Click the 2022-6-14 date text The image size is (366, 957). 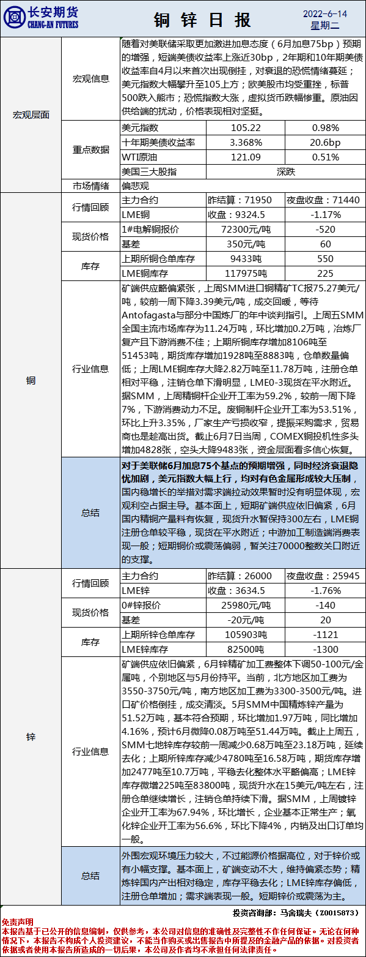pos(324,13)
